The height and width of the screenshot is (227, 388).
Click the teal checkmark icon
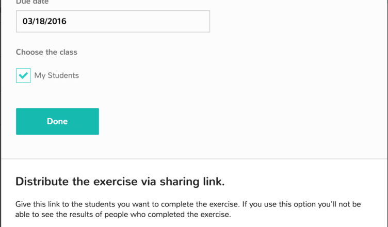[x=23, y=75]
